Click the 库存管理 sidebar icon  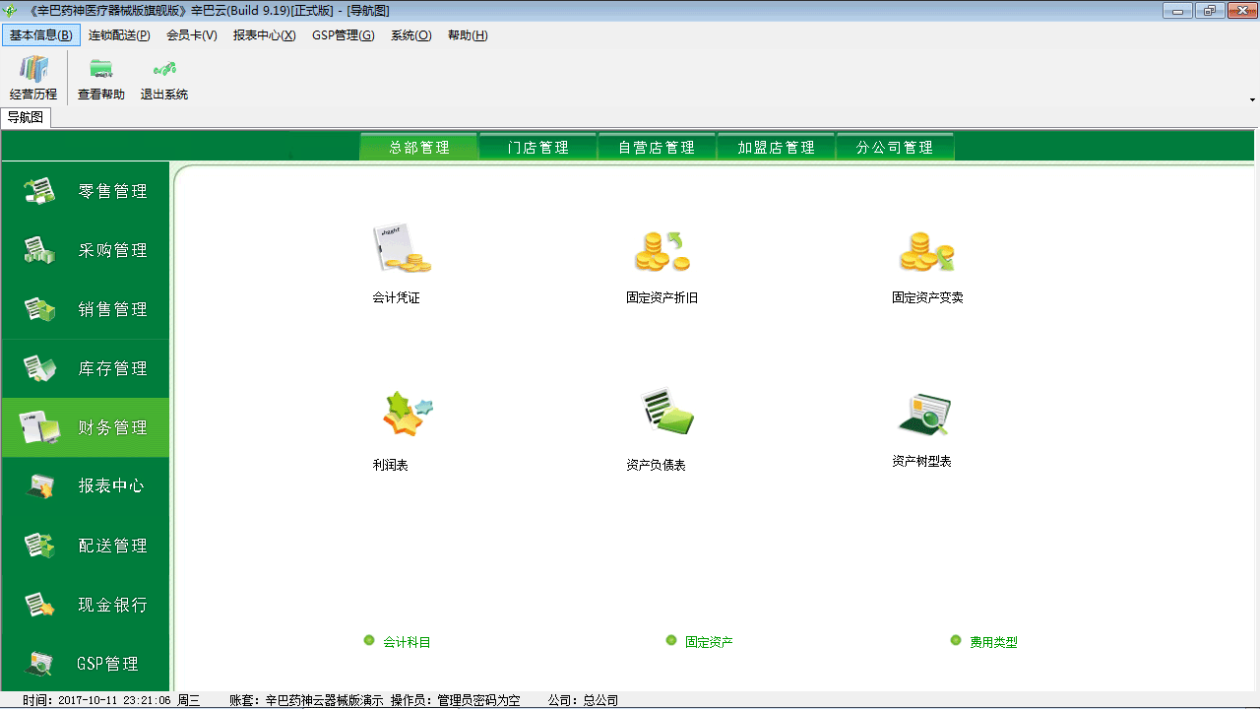pos(40,368)
